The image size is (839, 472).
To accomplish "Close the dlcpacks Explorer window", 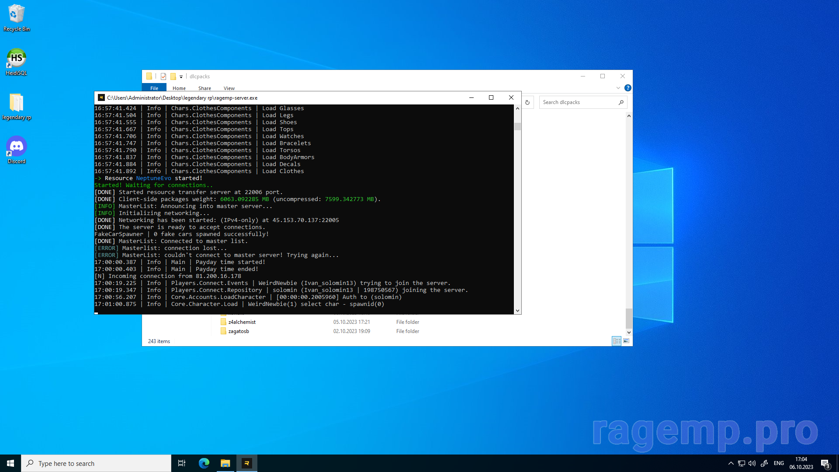I will tap(623, 76).
